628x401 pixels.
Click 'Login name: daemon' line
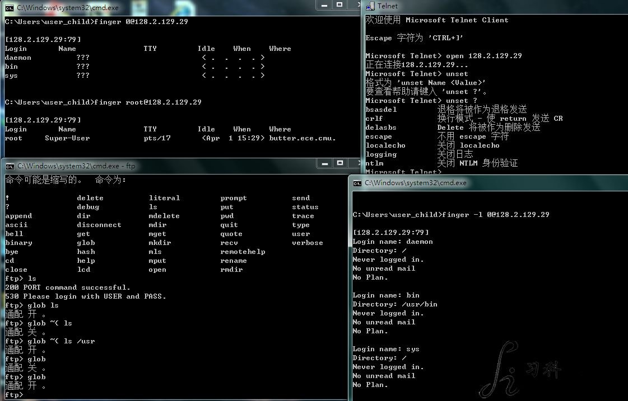point(393,242)
